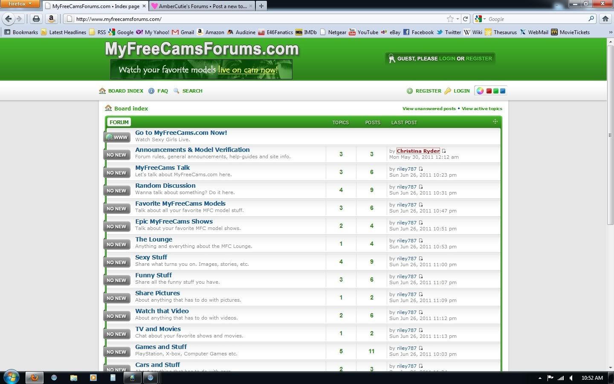Click the WWW badge icon for MyFreeCams.com link
Image resolution: width=614 pixels, height=384 pixels.
click(116, 137)
